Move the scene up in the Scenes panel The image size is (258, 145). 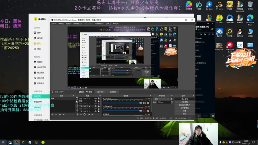pyautogui.click(x=60, y=114)
